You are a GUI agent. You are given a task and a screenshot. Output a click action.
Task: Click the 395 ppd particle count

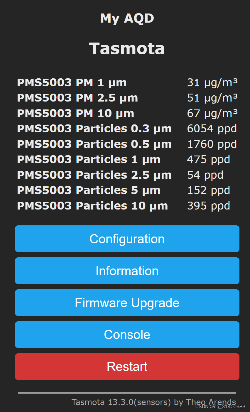pos(208,206)
